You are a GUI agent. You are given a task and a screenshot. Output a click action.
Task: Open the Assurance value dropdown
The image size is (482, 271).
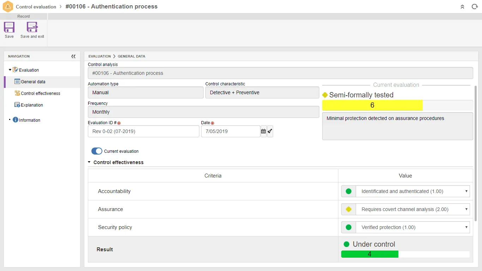click(x=412, y=209)
